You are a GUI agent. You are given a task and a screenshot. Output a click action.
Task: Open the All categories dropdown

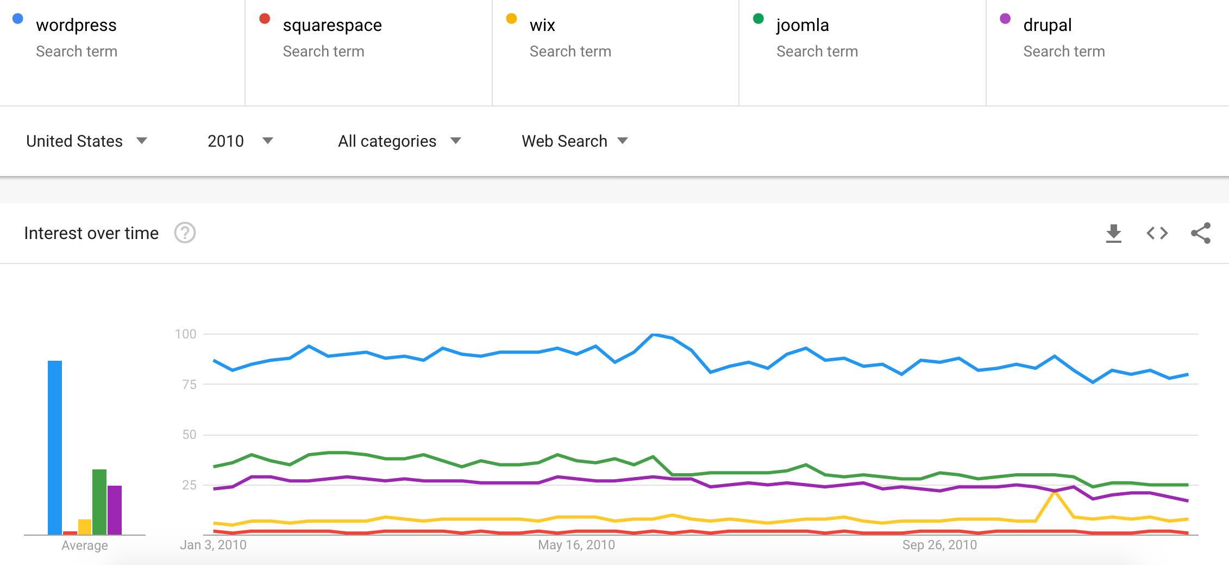click(399, 141)
